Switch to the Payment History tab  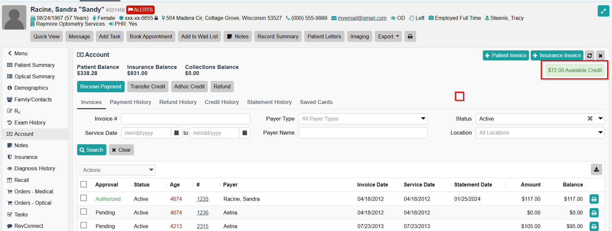click(x=130, y=102)
